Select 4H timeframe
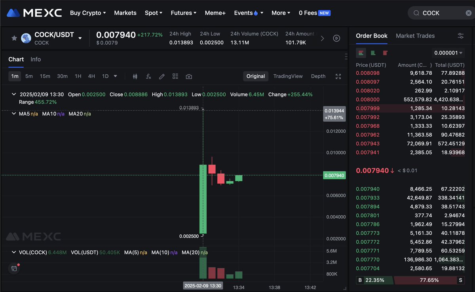 click(x=91, y=76)
